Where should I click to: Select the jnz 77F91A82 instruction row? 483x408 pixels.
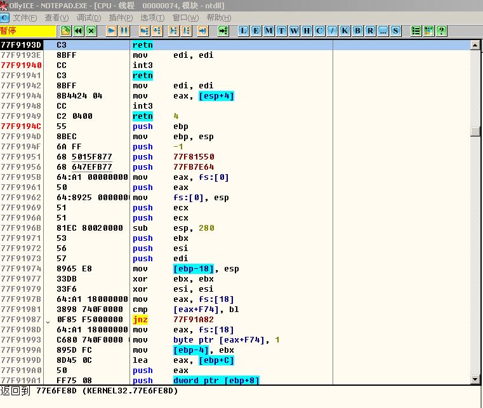[x=190, y=320]
